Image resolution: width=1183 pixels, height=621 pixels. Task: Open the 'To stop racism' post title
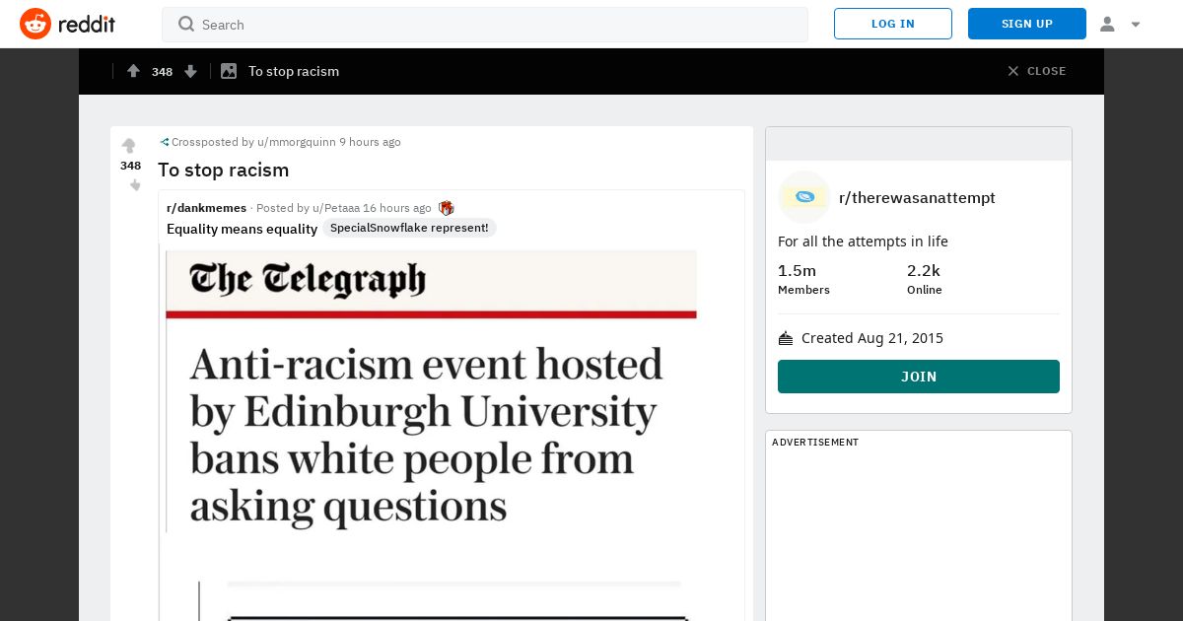[x=224, y=170]
